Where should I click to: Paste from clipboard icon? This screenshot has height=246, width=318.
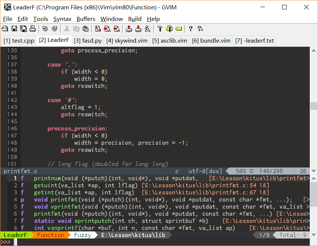click(x=85, y=29)
